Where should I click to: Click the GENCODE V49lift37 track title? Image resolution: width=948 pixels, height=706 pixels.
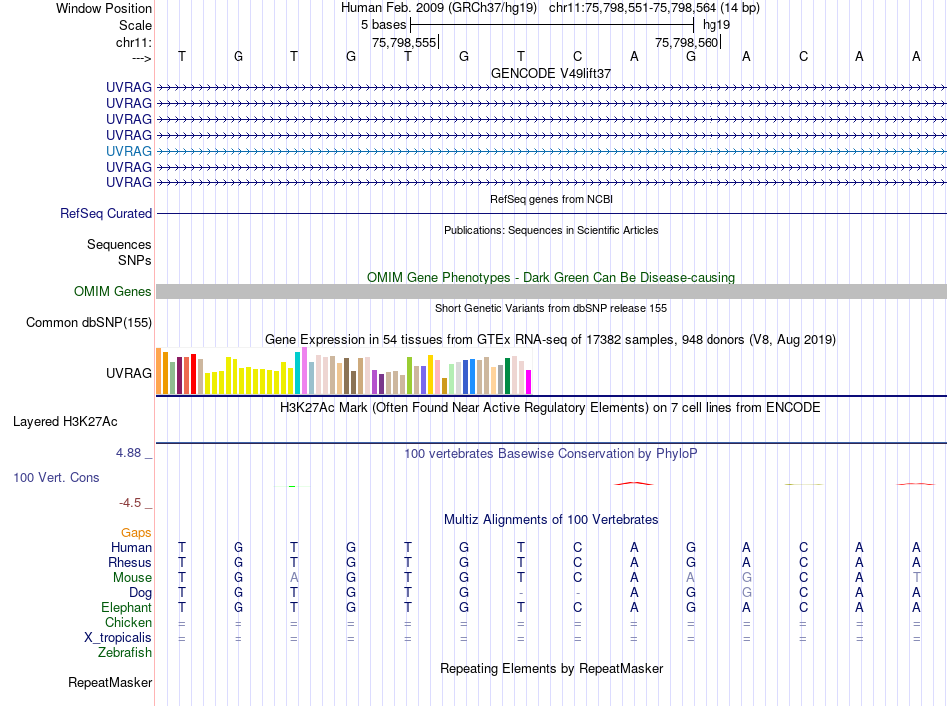tap(551, 73)
